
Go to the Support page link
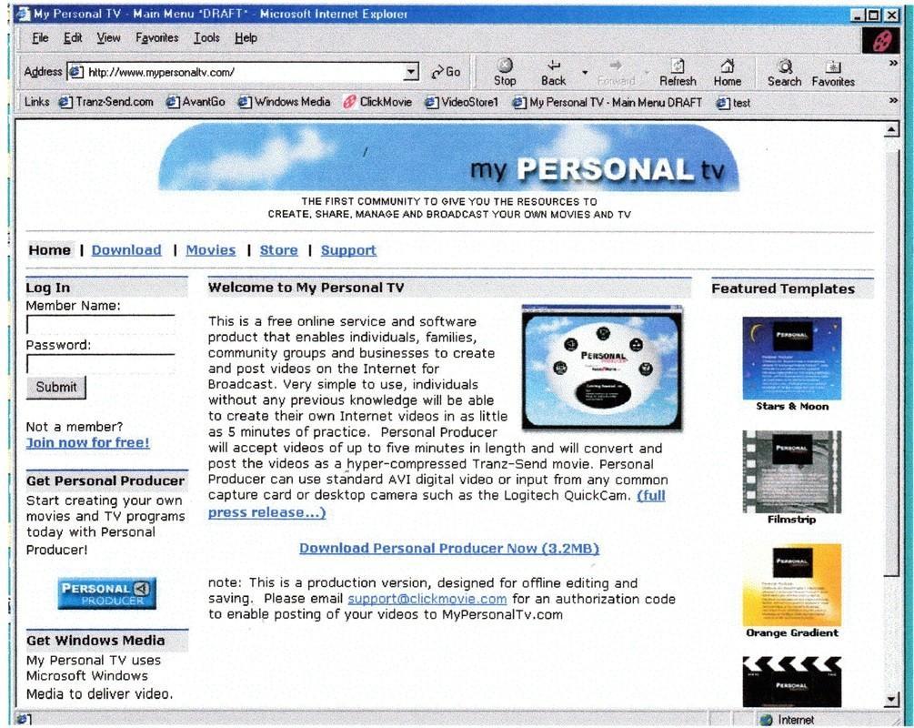point(348,250)
